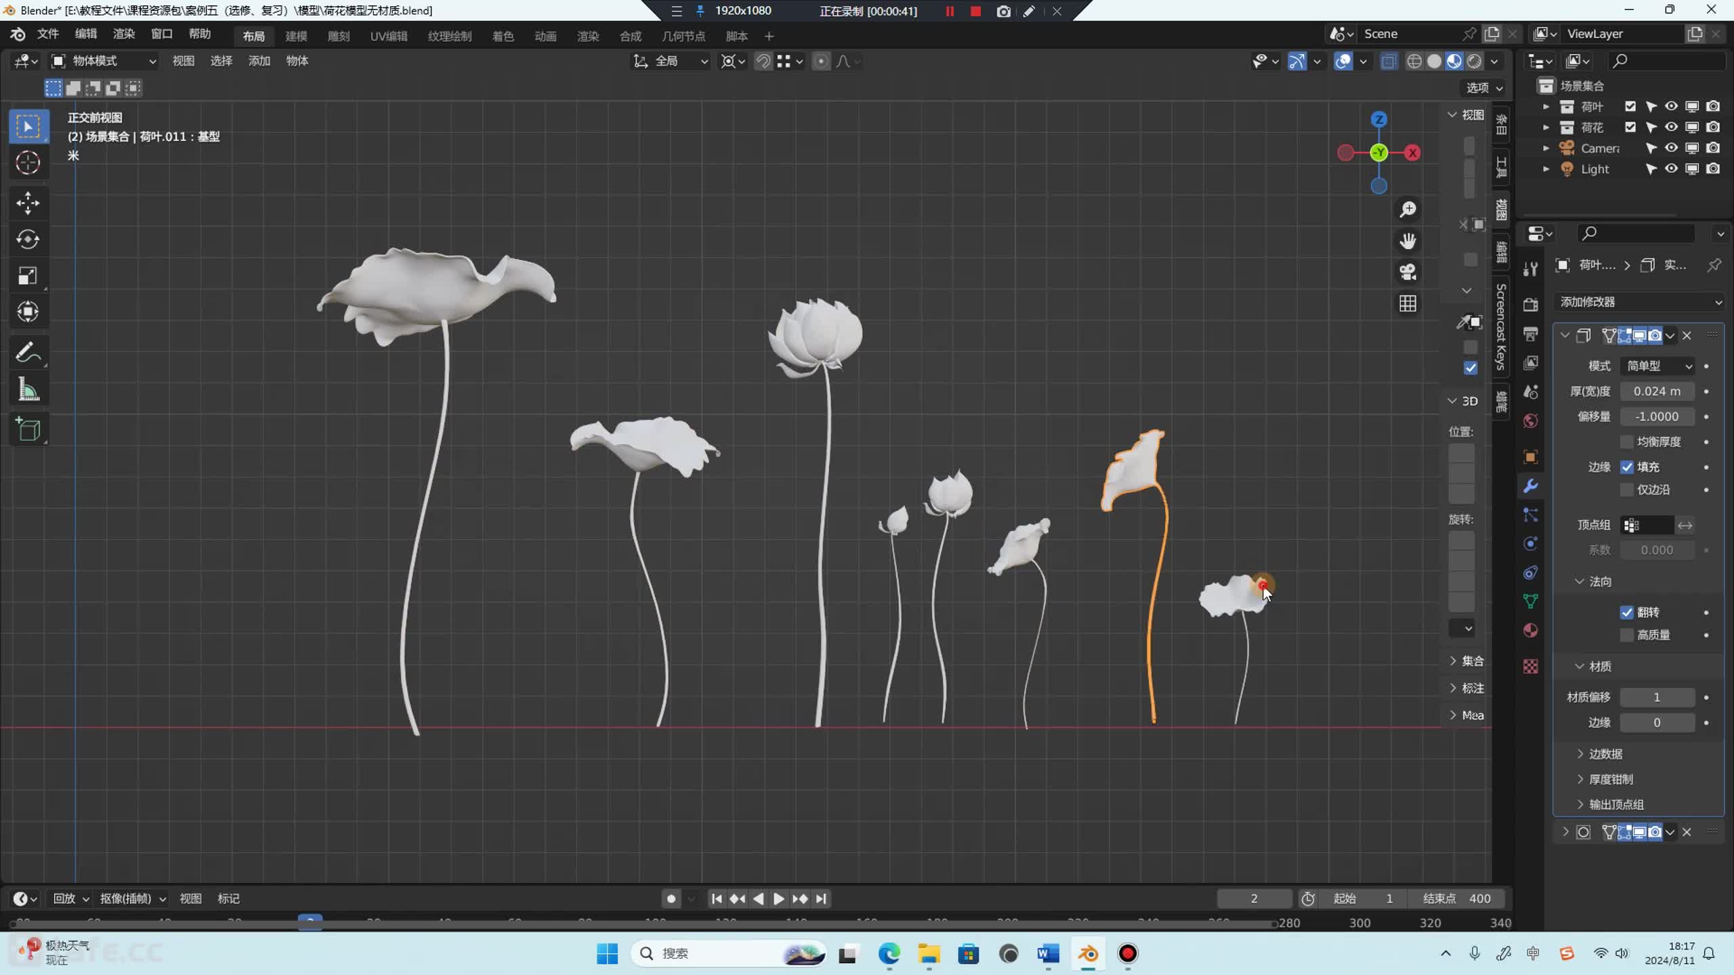Open the Object Data green triangle tab
Viewport: 1734px width, 975px height.
click(x=1531, y=601)
